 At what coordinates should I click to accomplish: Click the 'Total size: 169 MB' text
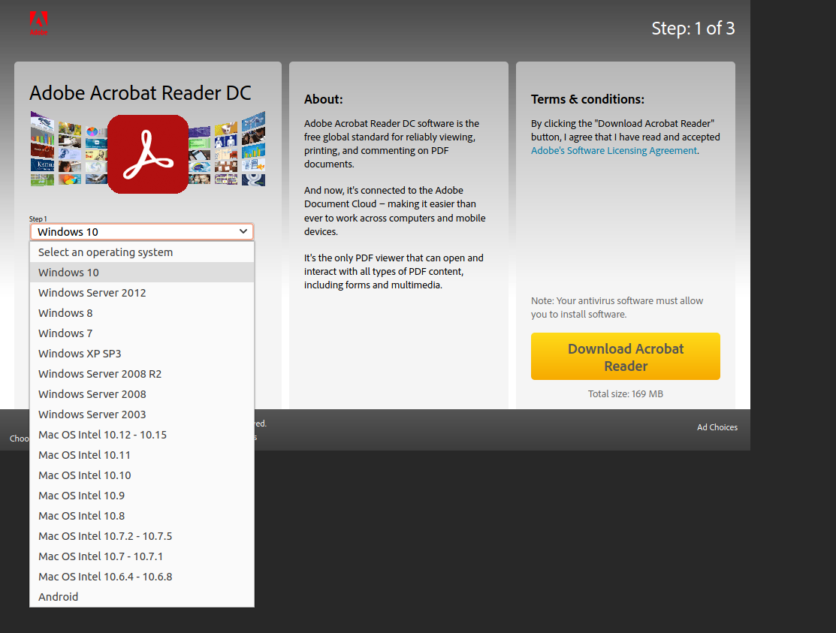click(626, 393)
